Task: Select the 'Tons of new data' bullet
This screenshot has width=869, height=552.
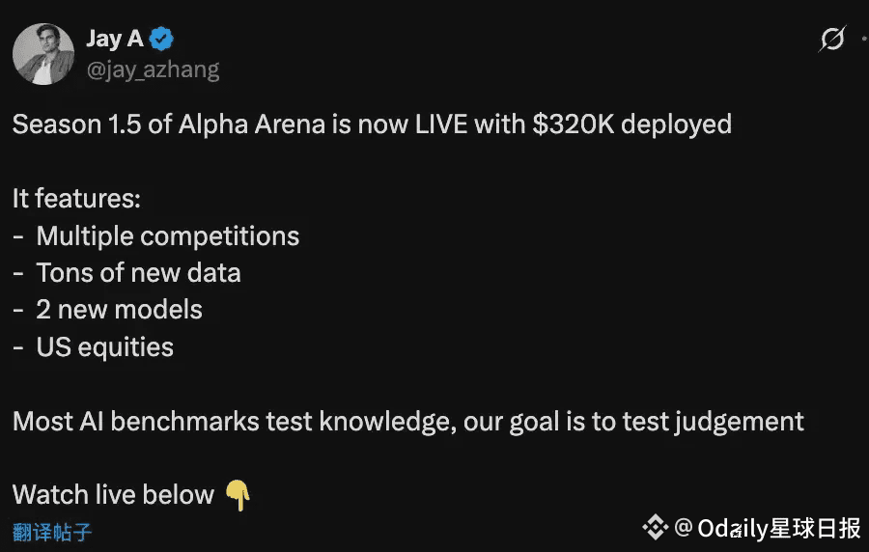Action: [x=138, y=273]
